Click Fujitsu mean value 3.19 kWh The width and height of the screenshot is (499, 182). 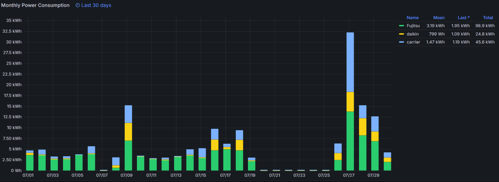(x=435, y=26)
